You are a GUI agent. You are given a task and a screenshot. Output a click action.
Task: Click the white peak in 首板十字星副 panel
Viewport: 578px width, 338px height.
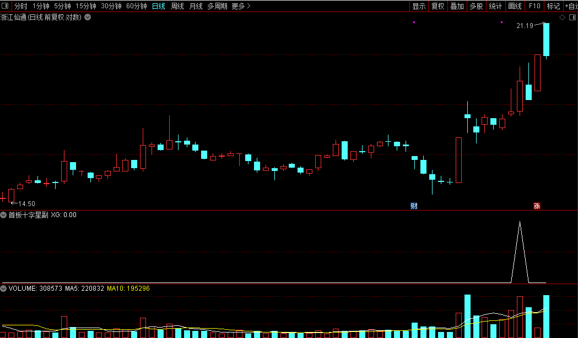[x=520, y=222]
